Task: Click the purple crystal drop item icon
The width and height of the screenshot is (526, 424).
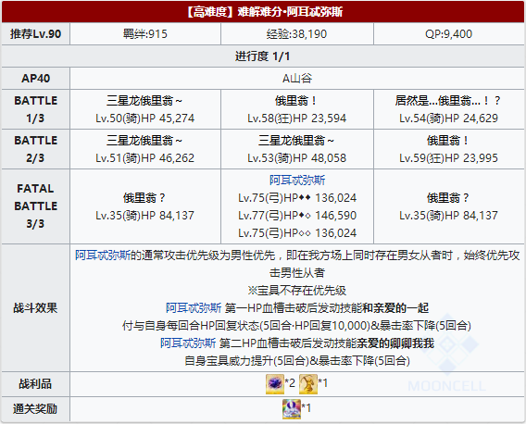Action: pyautogui.click(x=275, y=384)
